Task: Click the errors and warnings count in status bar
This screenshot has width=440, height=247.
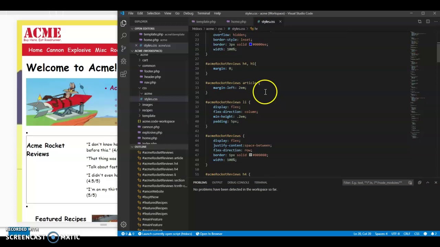Action: click(x=128, y=234)
